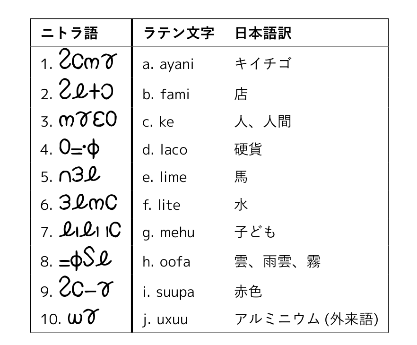This screenshot has width=417, height=345.
Task: Click the ニトラ語 column header
Action: (69, 33)
